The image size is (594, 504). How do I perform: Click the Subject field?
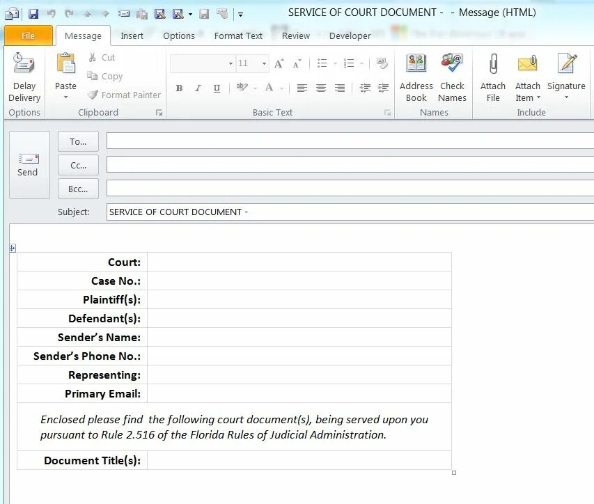point(350,212)
